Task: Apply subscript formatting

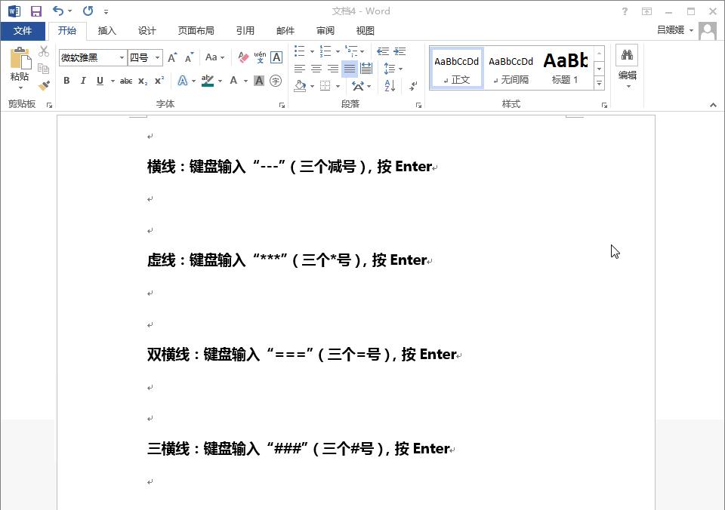Action: pos(143,81)
